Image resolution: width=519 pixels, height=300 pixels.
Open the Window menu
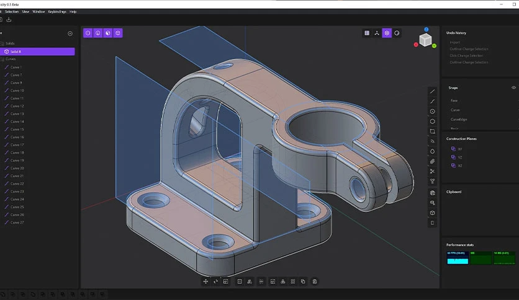(38, 12)
